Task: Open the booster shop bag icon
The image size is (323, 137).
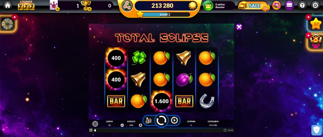Action: (x=208, y=5)
